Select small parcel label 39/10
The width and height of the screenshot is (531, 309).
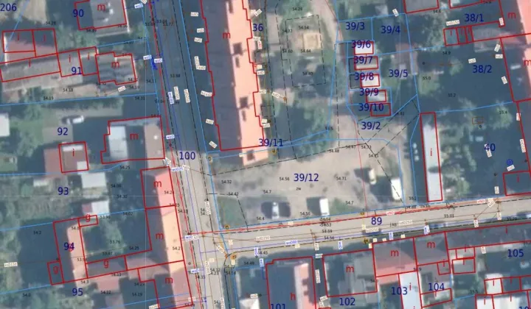371,107
